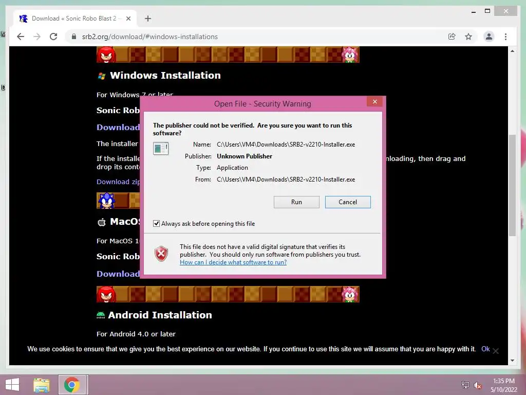Dismiss the cookie notice with X
Viewport: 526px width, 395px height.
(496, 351)
